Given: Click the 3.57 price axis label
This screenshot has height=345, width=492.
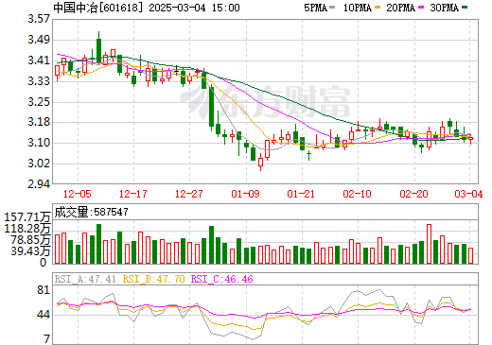Looking at the screenshot, I should pyautogui.click(x=39, y=19).
